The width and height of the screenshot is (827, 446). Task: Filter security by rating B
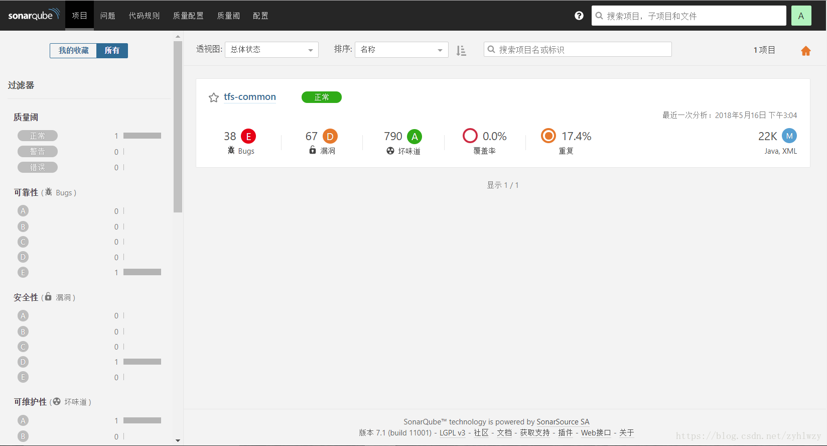point(23,331)
